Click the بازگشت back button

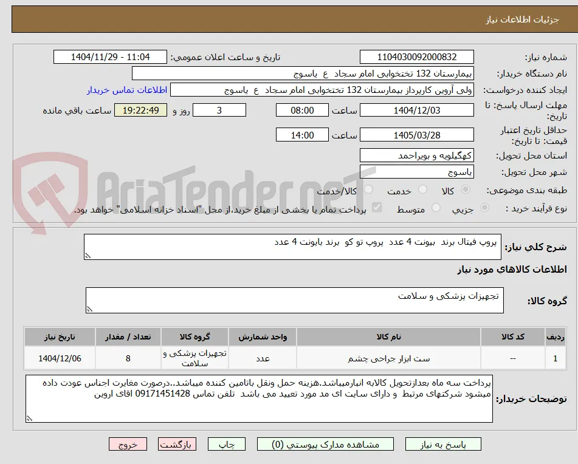click(177, 444)
